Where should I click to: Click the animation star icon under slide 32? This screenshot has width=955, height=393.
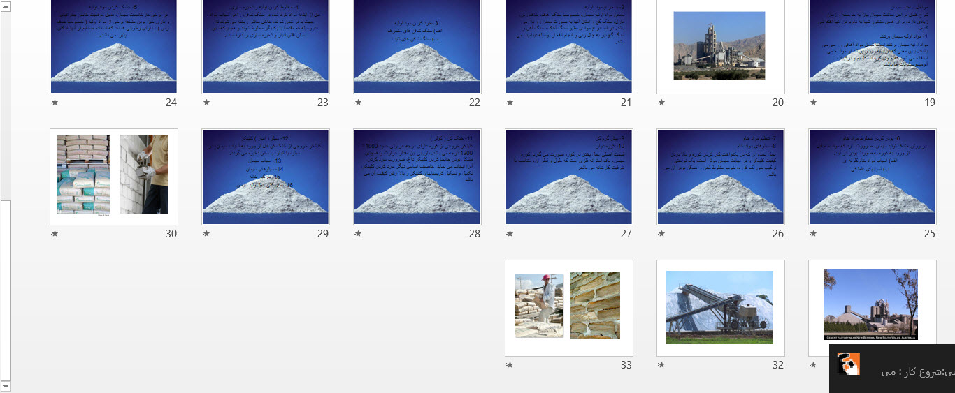point(661,365)
